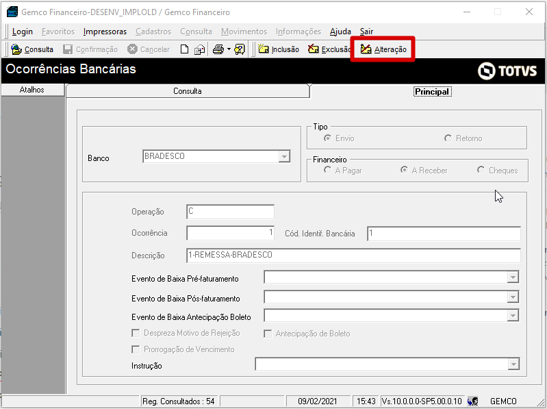The width and height of the screenshot is (547, 409).
Task: Click the Descrição input field
Action: coord(353,255)
